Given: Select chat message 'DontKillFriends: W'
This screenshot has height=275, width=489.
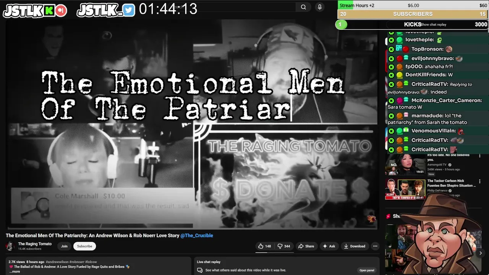Looking at the screenshot, I should [x=429, y=75].
